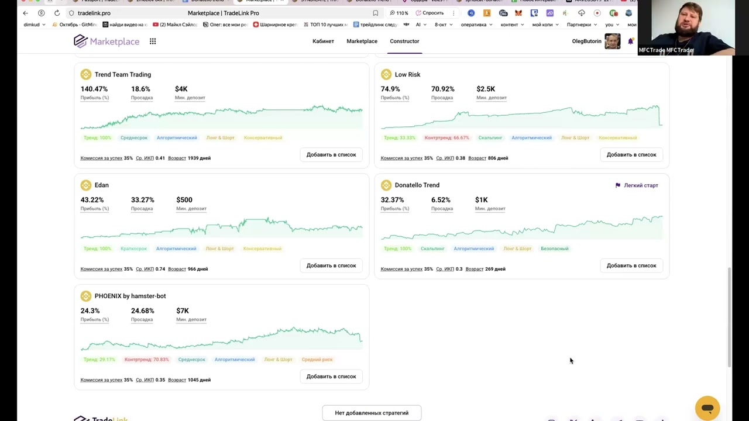Viewport: 749px width, 421px height.
Task: Open the orange support chat bubble
Action: (x=707, y=408)
